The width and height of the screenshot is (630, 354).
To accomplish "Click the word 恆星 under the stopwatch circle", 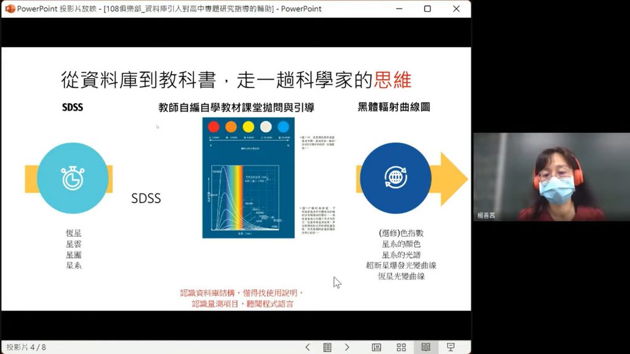I will 74,233.
